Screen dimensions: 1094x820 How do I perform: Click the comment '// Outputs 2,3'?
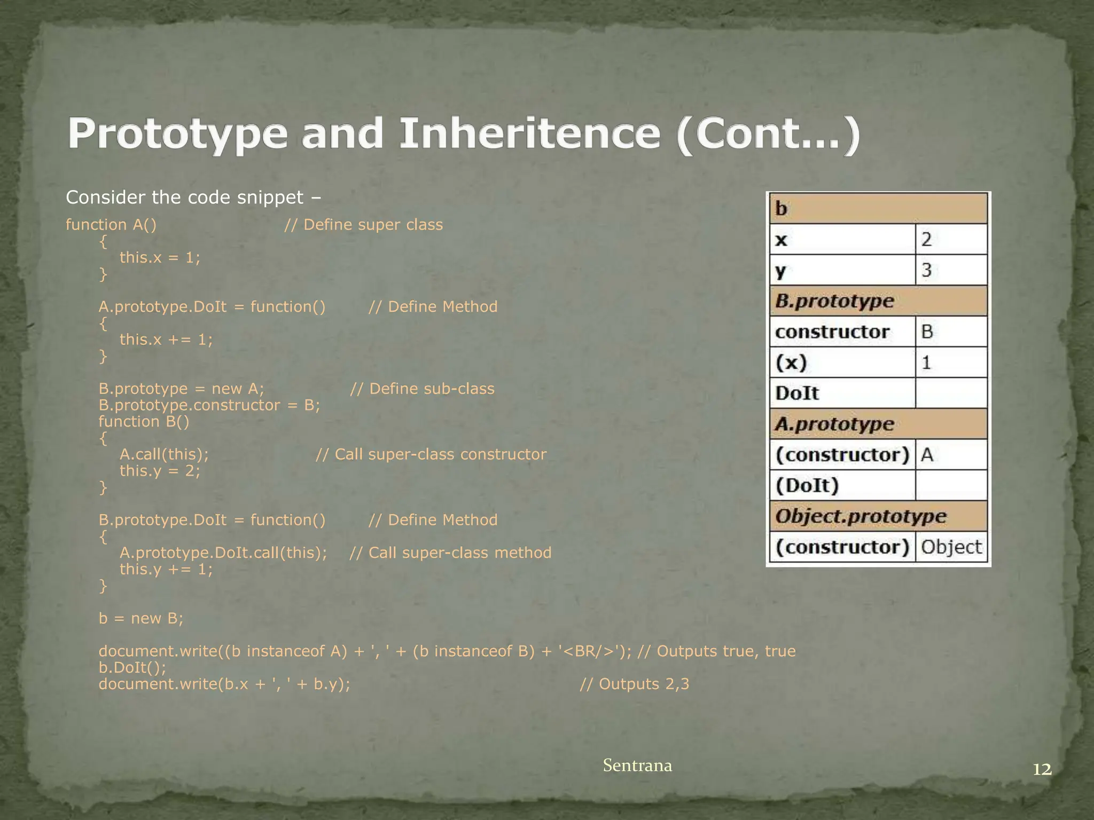coord(635,684)
